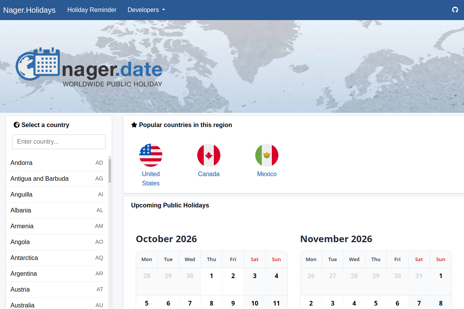The image size is (464, 309).
Task: Click November 5 in the calendar
Action: pyautogui.click(x=376, y=302)
